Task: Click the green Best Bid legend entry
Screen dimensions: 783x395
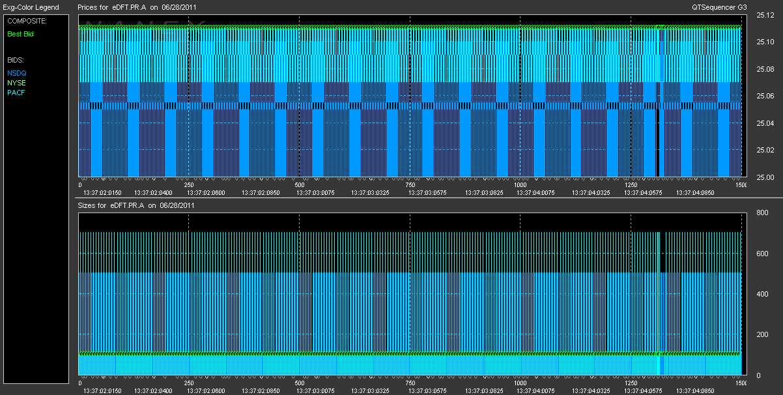Action: coord(20,34)
